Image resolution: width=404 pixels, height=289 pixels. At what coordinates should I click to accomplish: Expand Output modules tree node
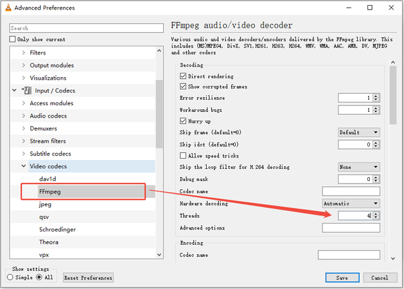24,65
